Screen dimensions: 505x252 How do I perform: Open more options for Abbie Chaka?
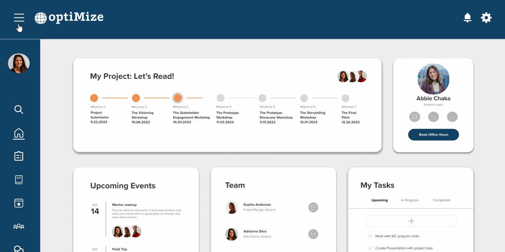(x=452, y=117)
